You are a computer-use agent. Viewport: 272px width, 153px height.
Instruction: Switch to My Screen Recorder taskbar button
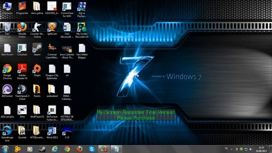coord(104,149)
